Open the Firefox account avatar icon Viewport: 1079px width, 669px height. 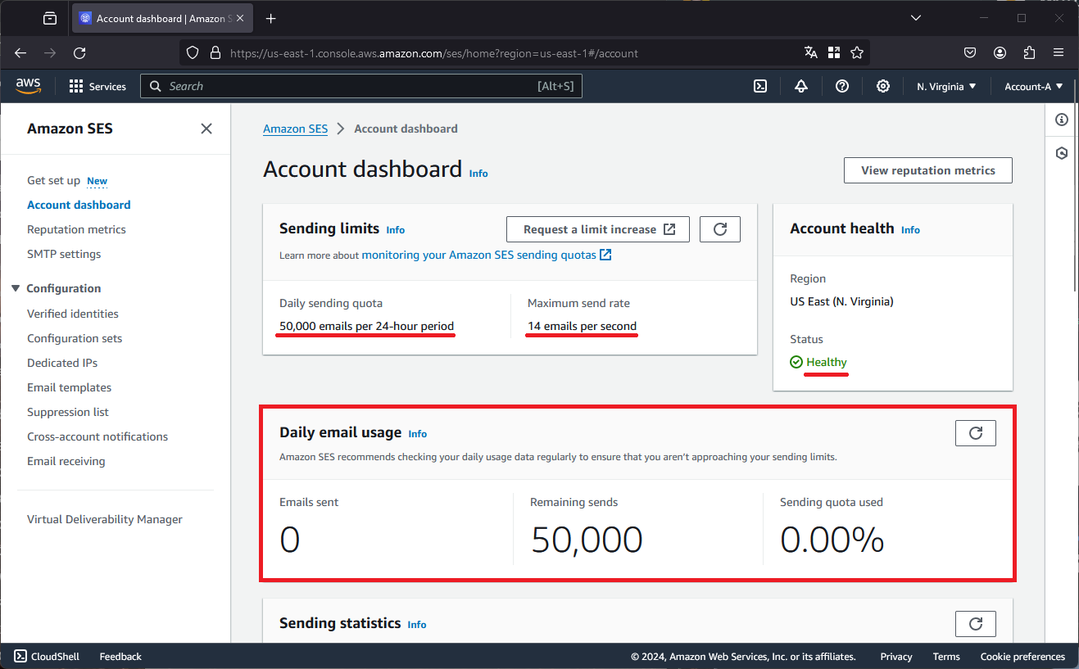pos(1000,53)
